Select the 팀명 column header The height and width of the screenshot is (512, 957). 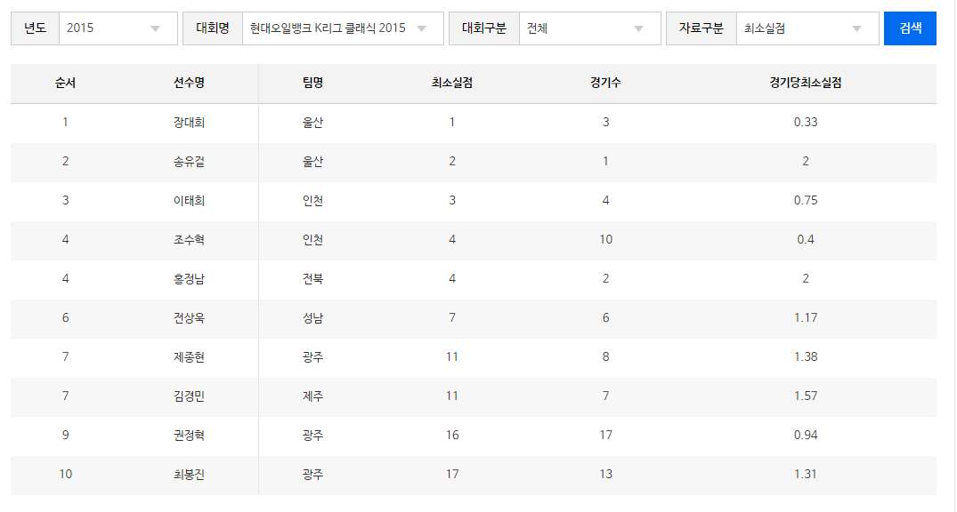312,84
